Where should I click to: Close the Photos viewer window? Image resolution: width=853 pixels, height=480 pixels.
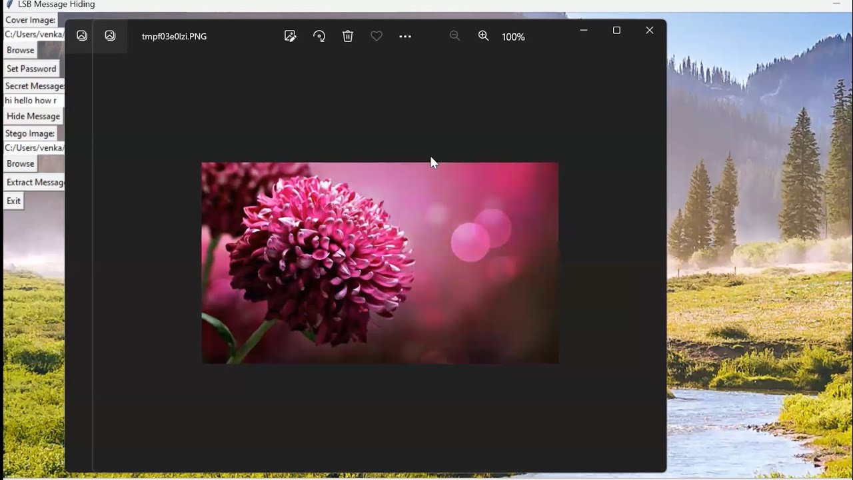pyautogui.click(x=650, y=30)
